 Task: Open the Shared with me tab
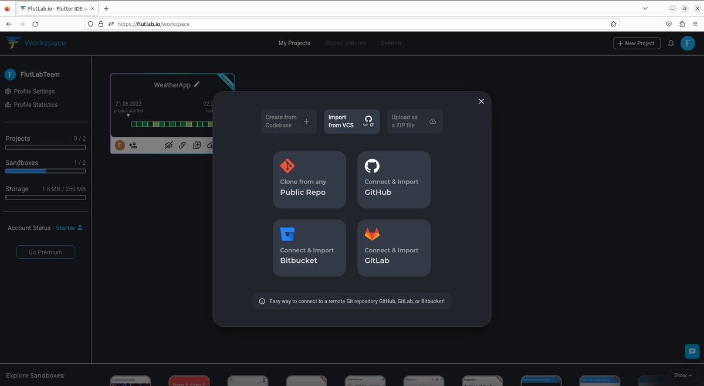click(346, 43)
